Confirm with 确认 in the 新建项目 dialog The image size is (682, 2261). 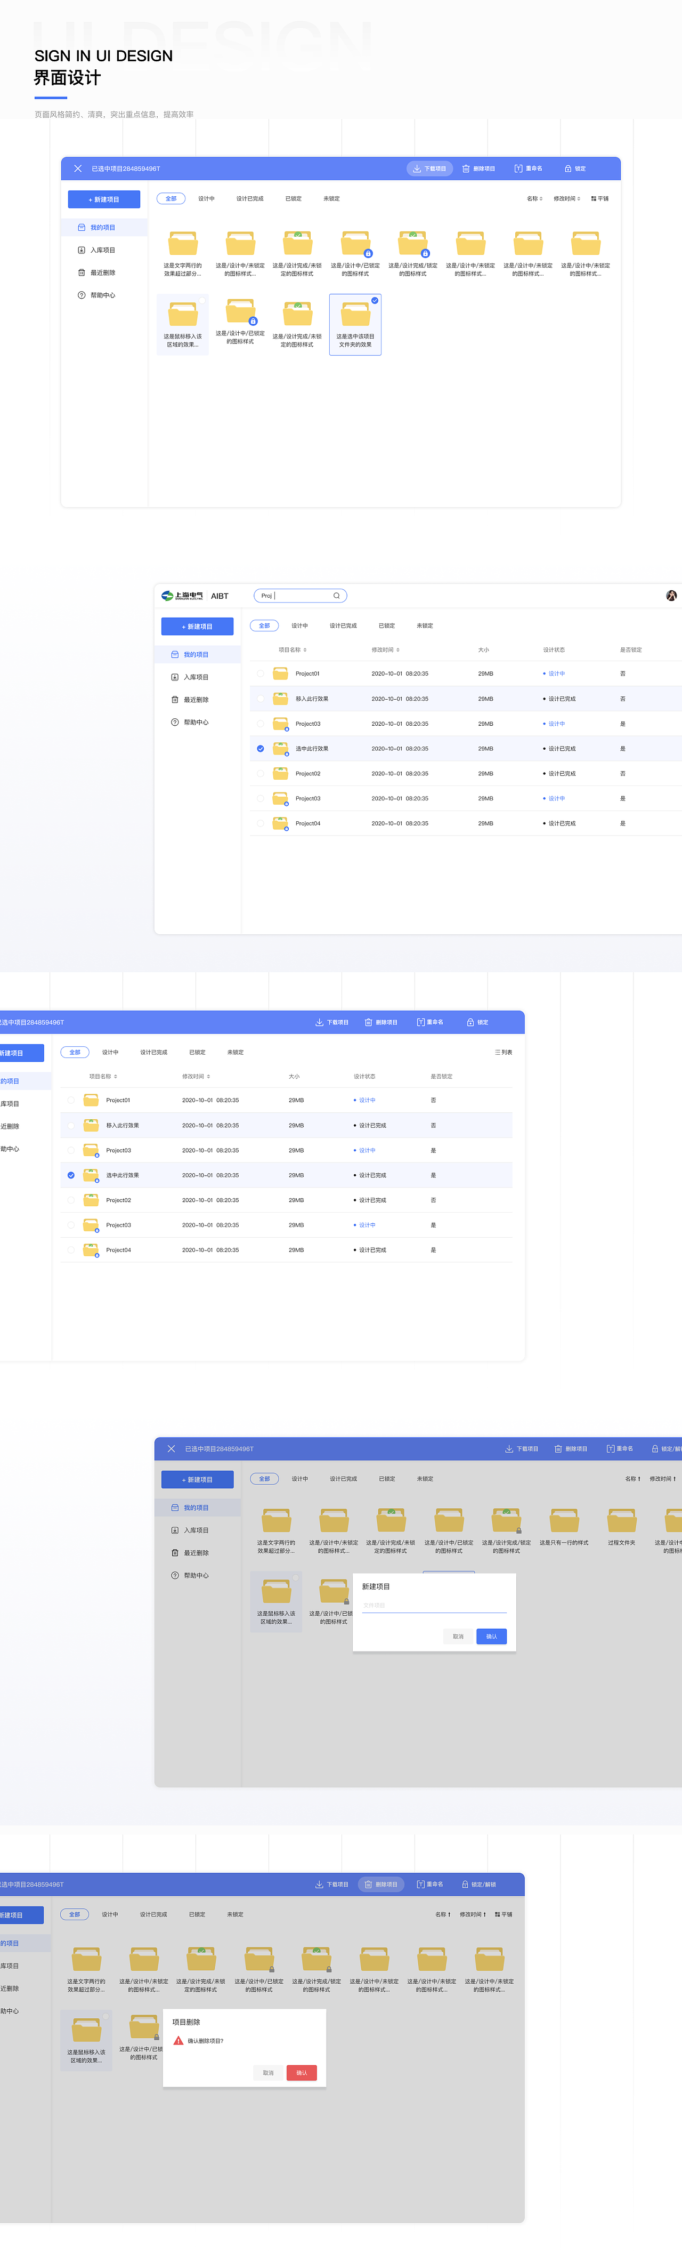492,1636
